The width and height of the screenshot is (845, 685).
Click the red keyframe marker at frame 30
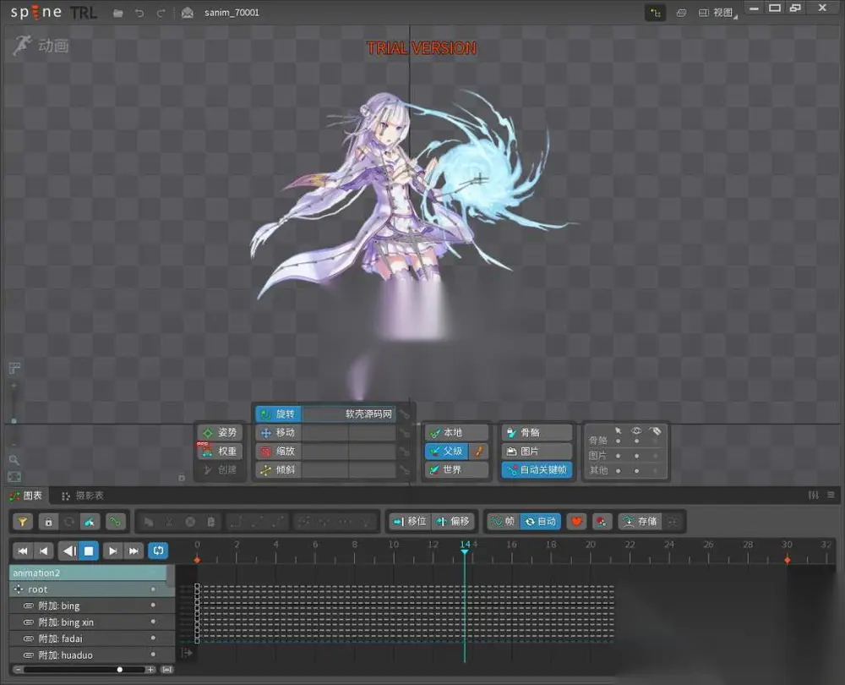tap(788, 560)
